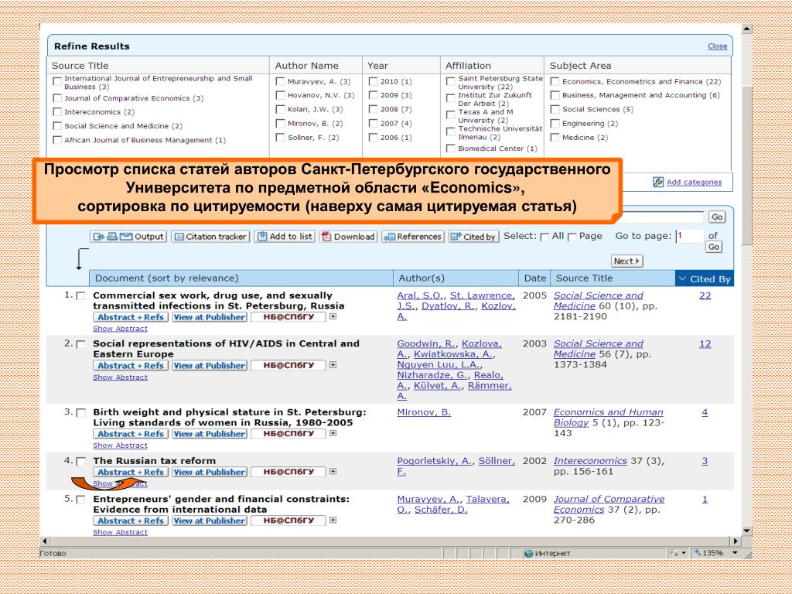Open author Mironov, B. link

point(424,412)
